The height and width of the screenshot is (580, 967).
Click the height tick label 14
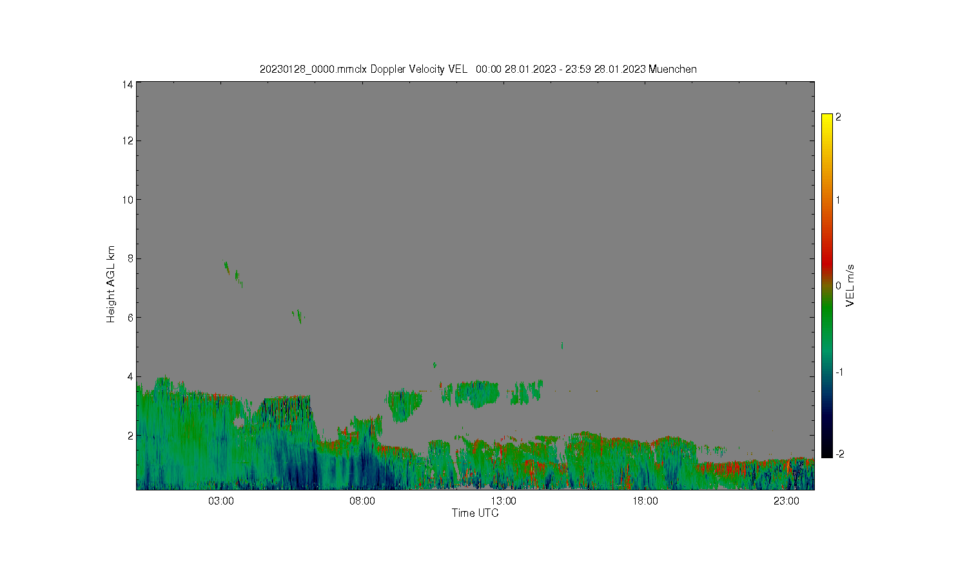(128, 84)
